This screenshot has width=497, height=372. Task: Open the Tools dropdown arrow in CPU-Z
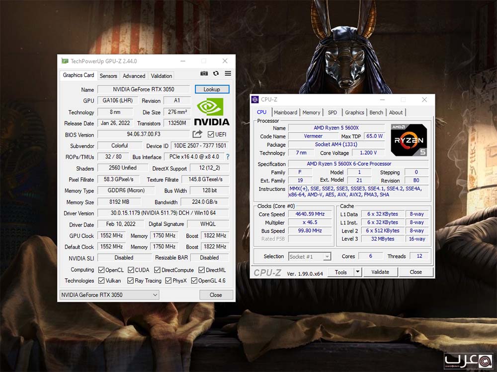[x=357, y=272]
